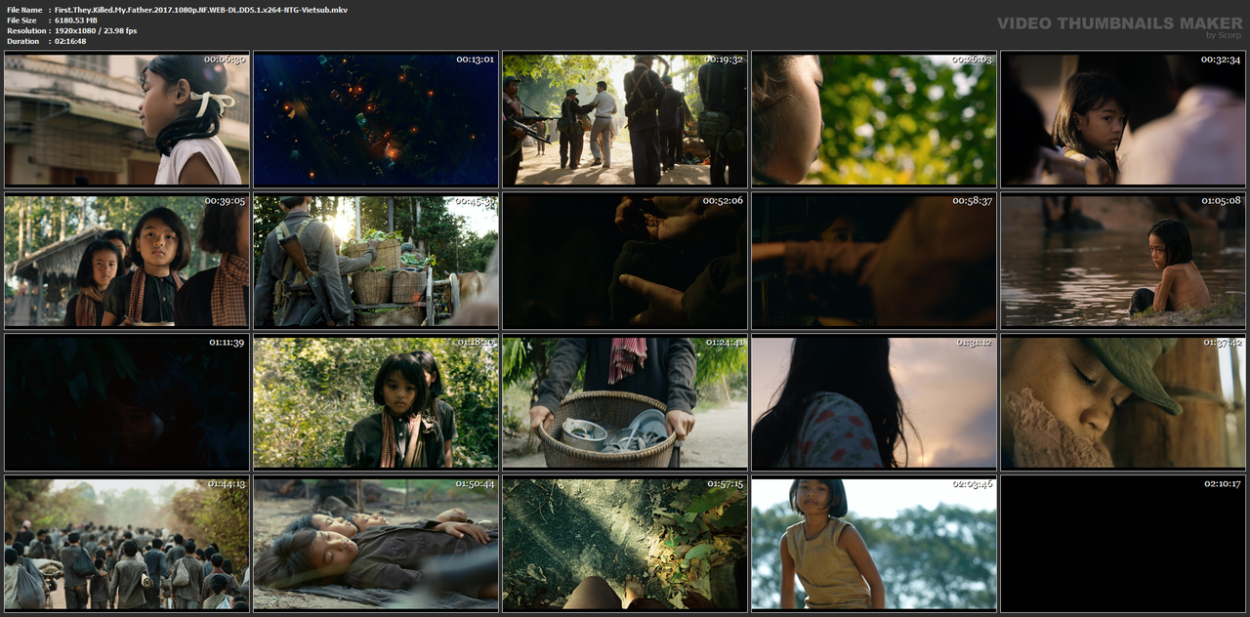Select the face and foliage thumbnail at 00:26:03
1250x617 pixels.
[x=874, y=119]
